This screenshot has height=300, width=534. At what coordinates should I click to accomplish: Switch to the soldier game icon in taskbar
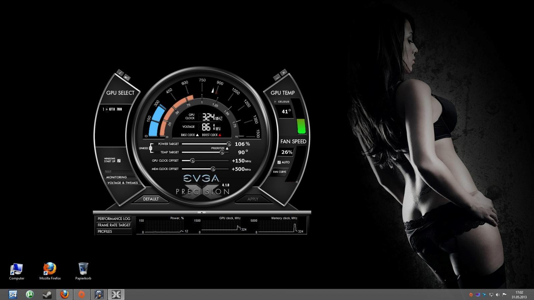[x=99, y=294]
